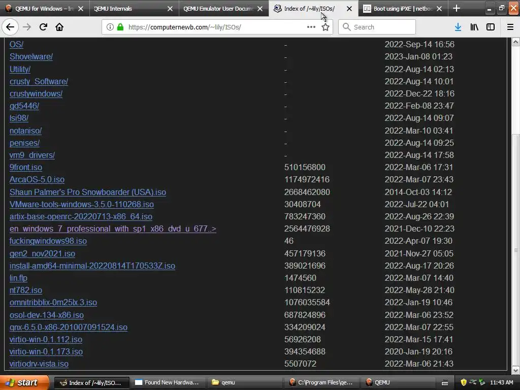Click the vertical scrollbar thumb
The image size is (520, 390).
pyautogui.click(x=516, y=250)
